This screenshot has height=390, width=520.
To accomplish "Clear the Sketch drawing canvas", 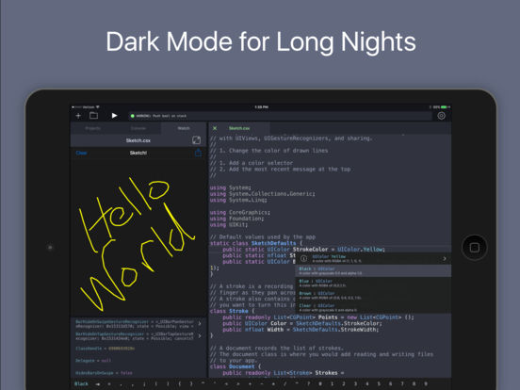I will click(x=81, y=153).
